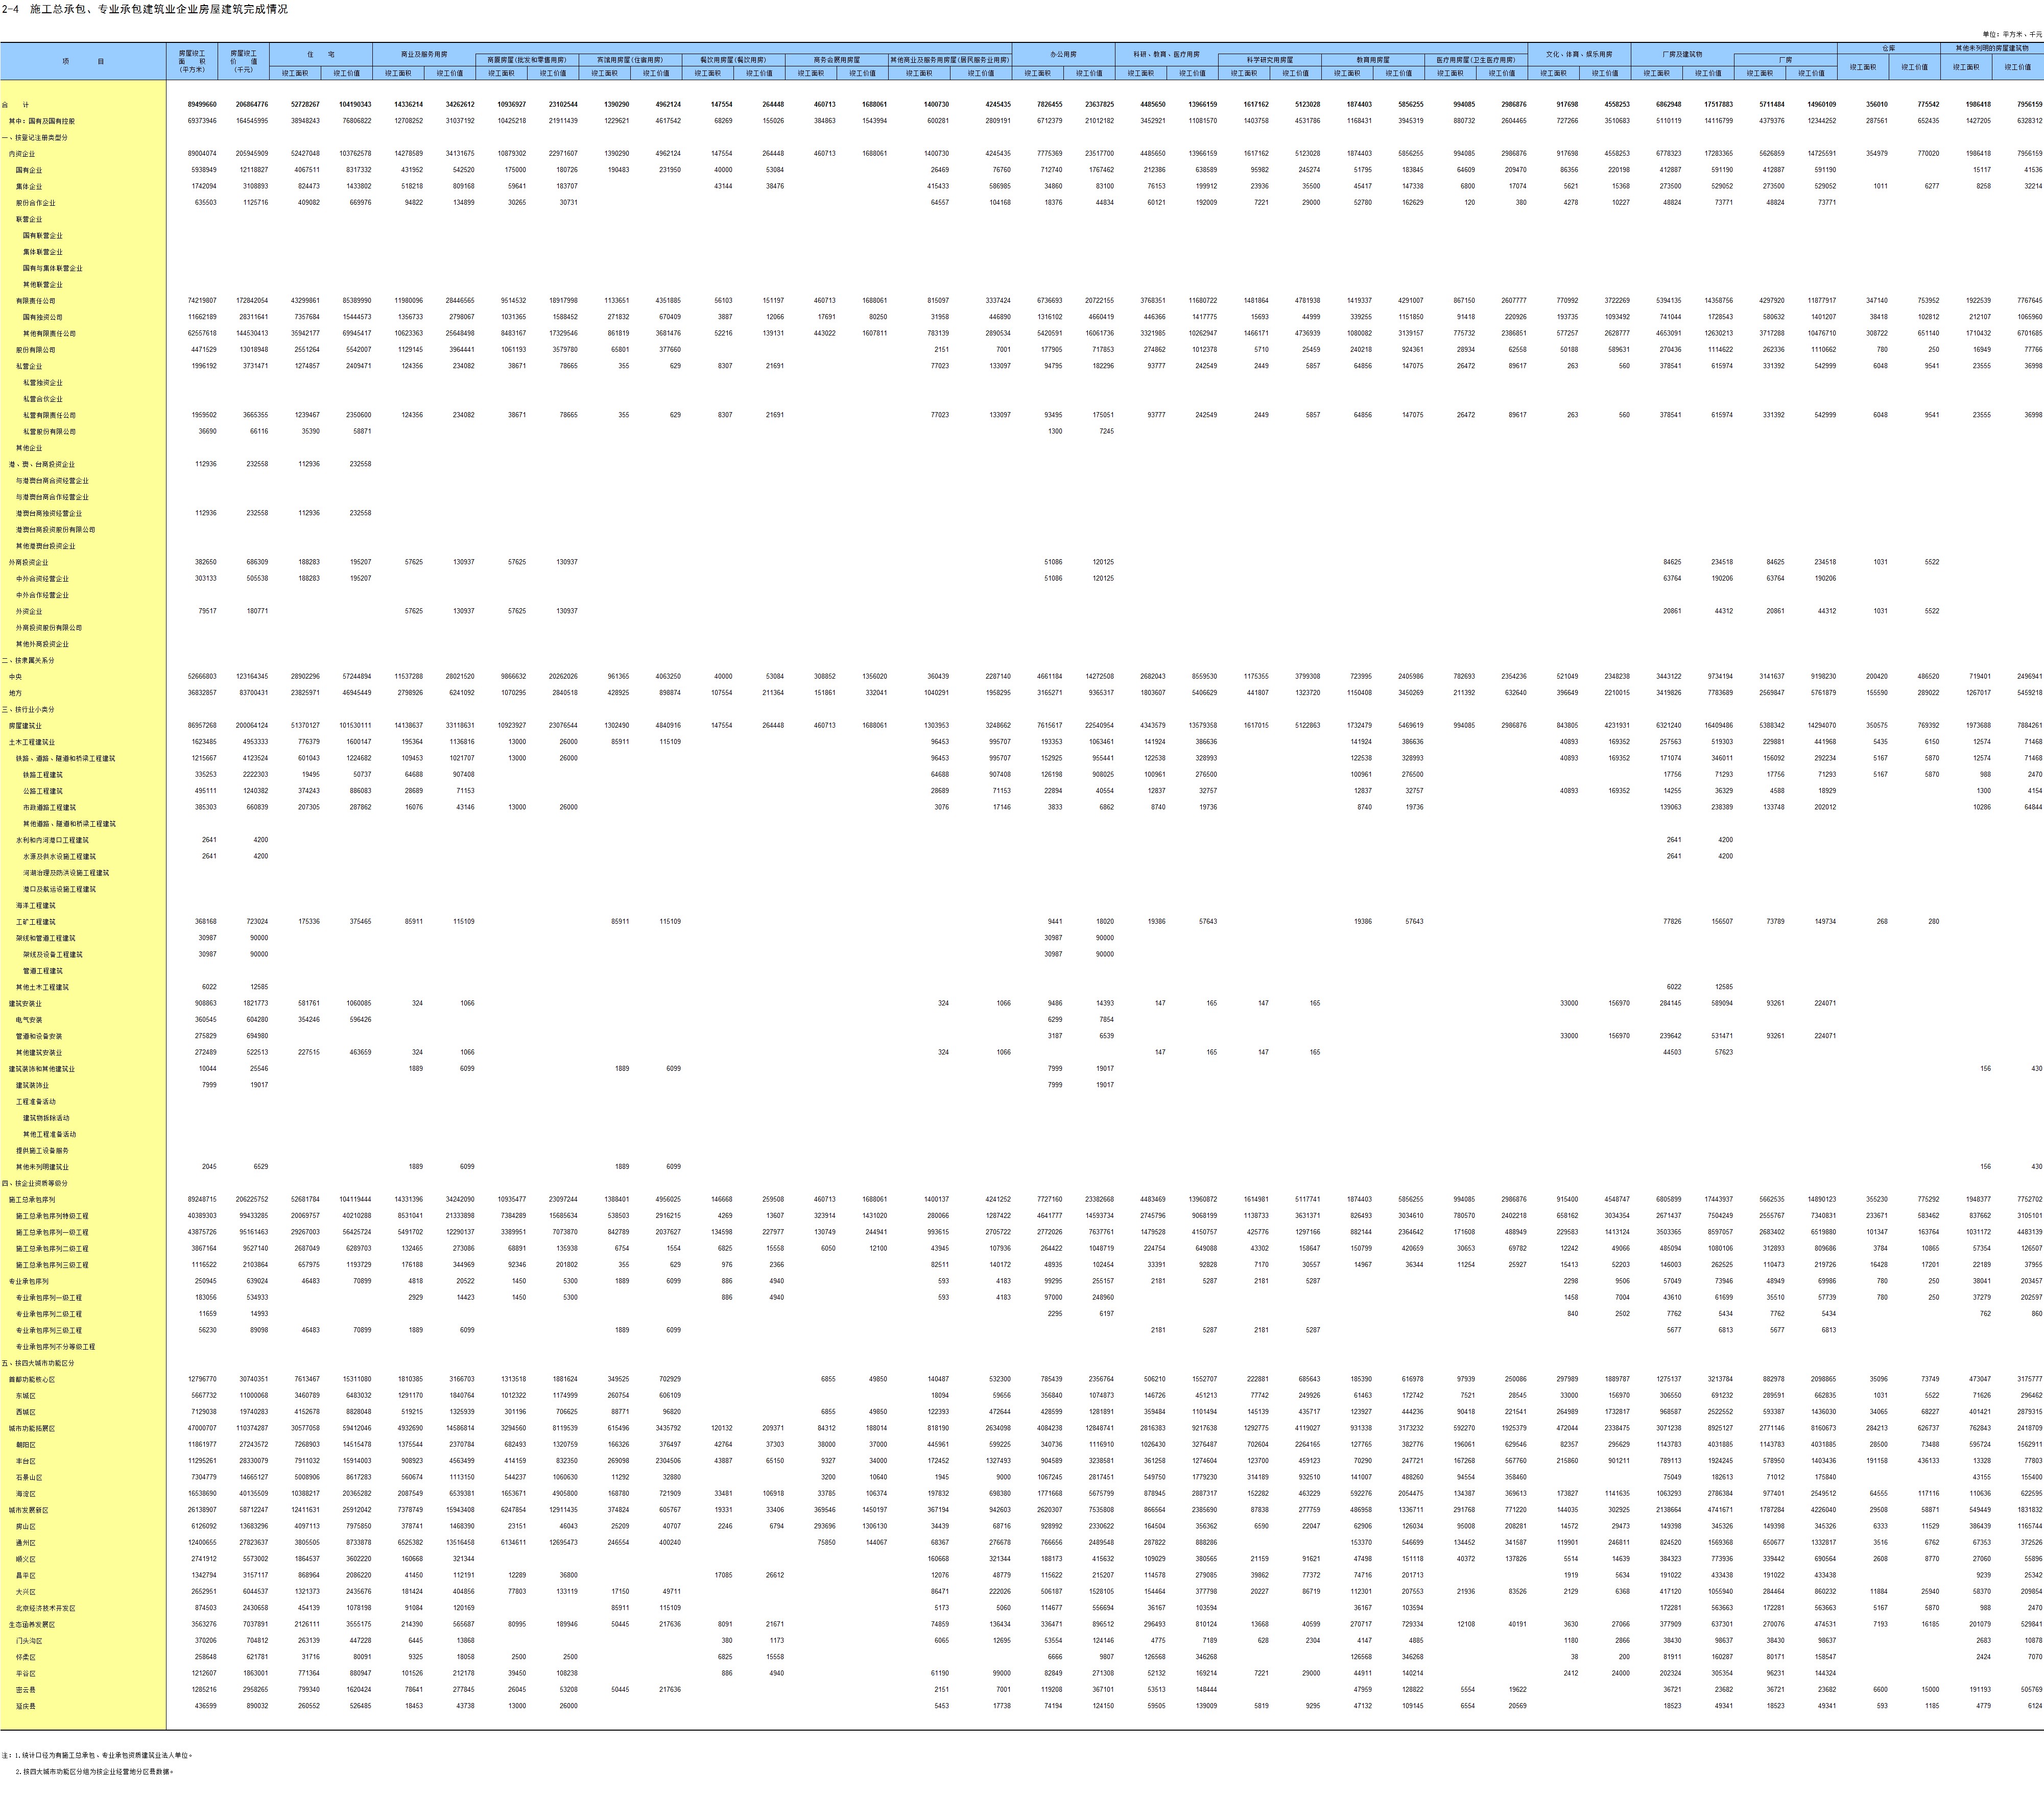Click the 东城区 row label
2044x1796 pixels.
point(26,1396)
